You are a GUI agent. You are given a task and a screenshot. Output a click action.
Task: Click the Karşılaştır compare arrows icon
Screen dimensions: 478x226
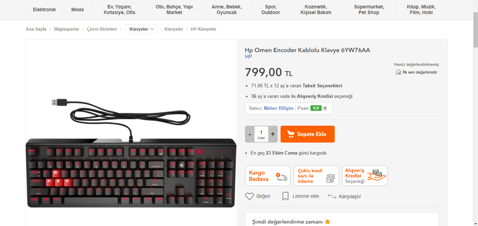[332, 196]
